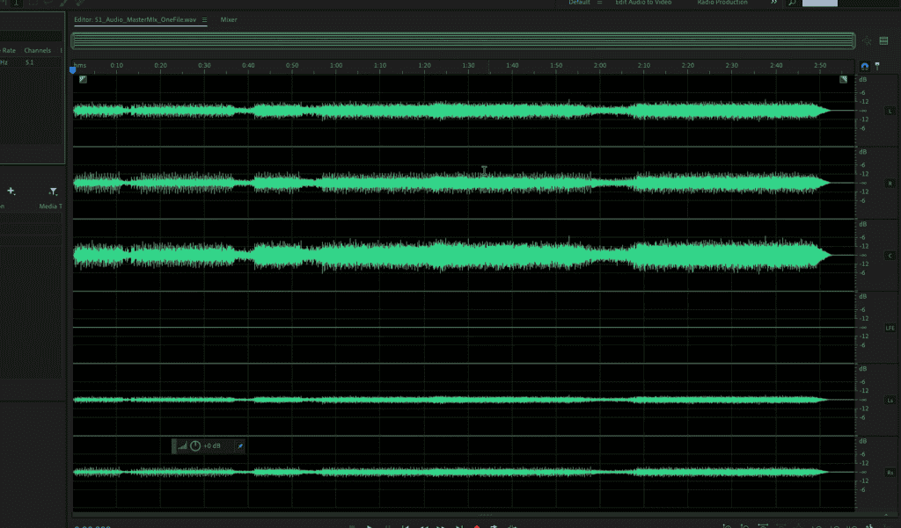Select the Editor 51_Audio_MasterMix_OneFile.wav tab

coord(135,19)
